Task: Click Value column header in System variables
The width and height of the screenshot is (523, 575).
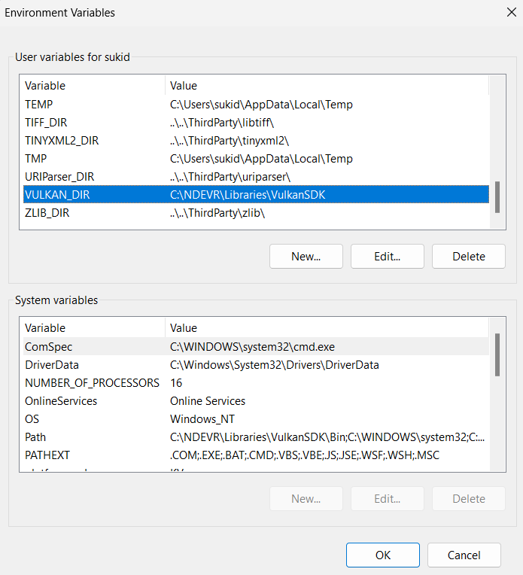Action: click(x=324, y=328)
